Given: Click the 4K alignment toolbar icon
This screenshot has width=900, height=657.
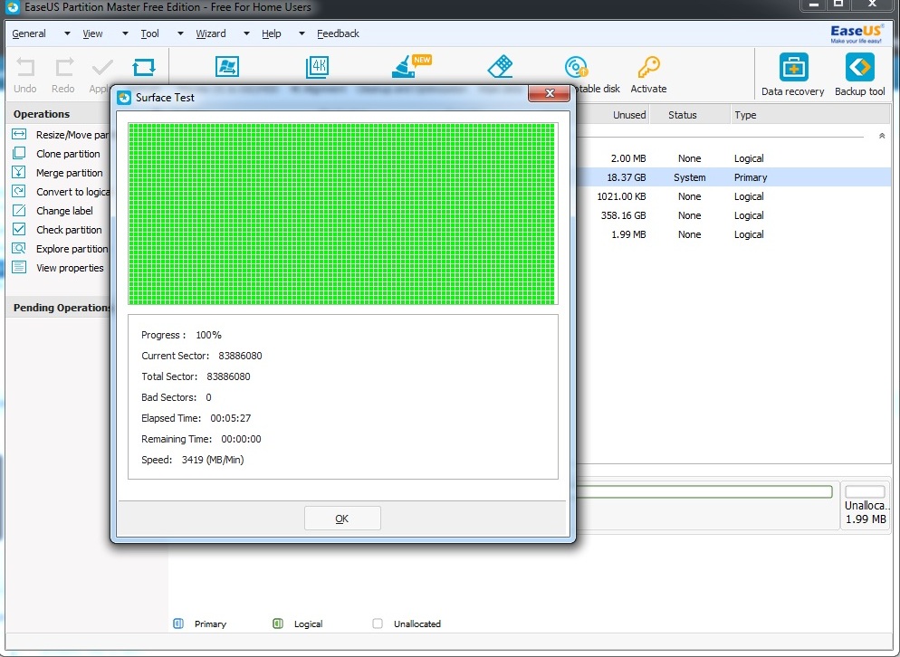Looking at the screenshot, I should (318, 68).
